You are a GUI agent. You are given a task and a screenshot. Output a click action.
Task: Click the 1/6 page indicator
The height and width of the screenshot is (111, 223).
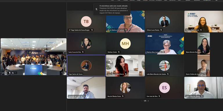[x=145, y=101]
